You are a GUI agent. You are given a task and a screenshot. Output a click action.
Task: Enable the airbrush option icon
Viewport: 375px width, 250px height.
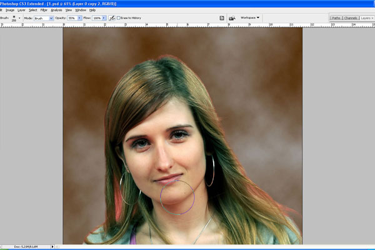point(112,18)
